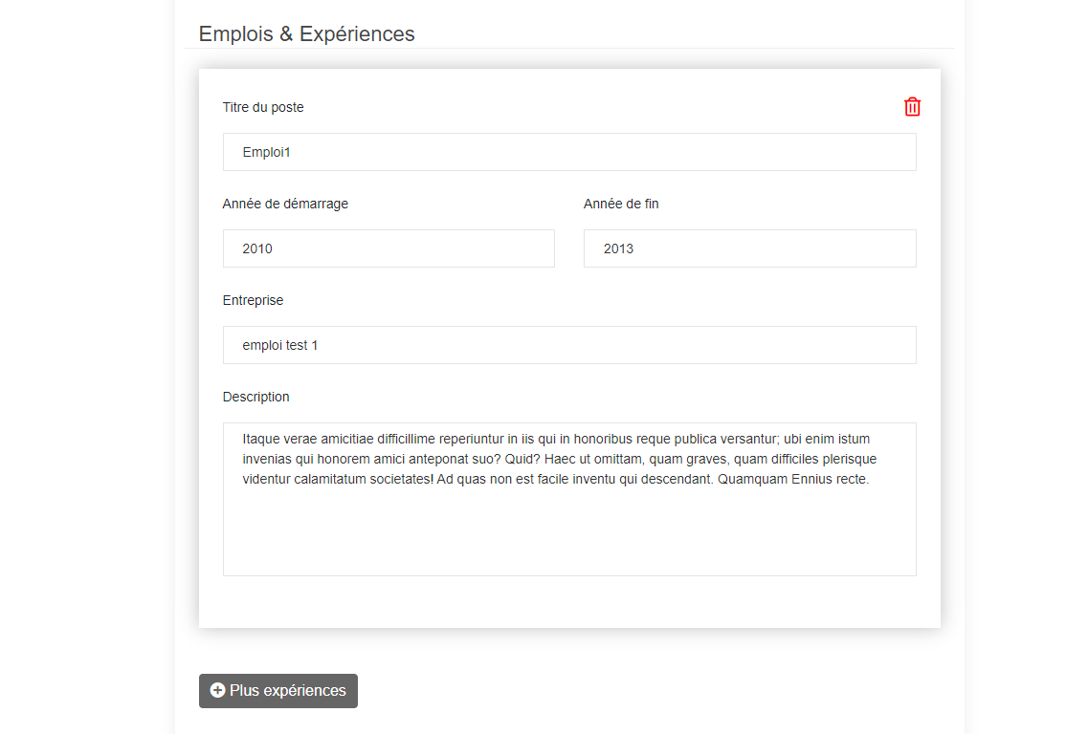Image resolution: width=1088 pixels, height=734 pixels.
Task: Click the Description label
Action: (255, 397)
